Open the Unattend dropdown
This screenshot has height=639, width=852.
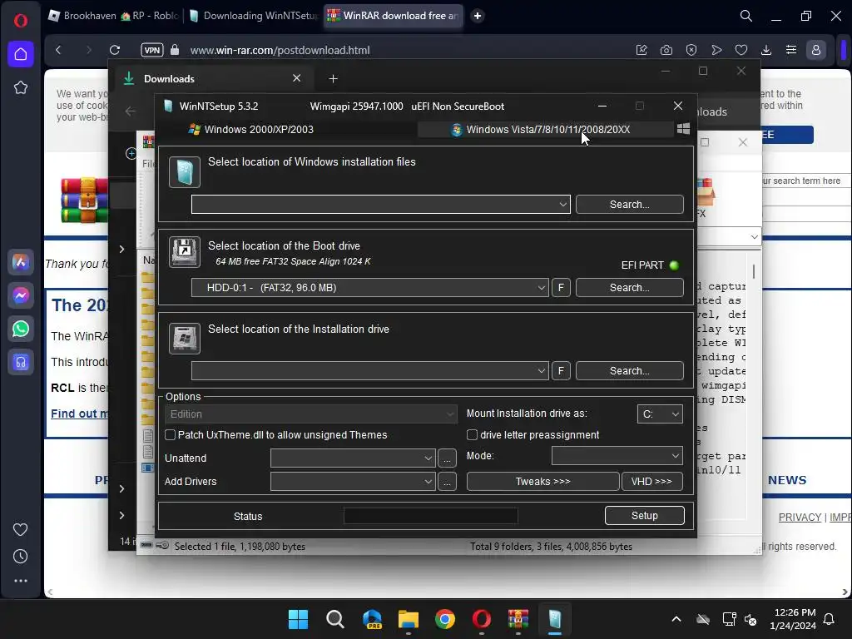pos(353,458)
